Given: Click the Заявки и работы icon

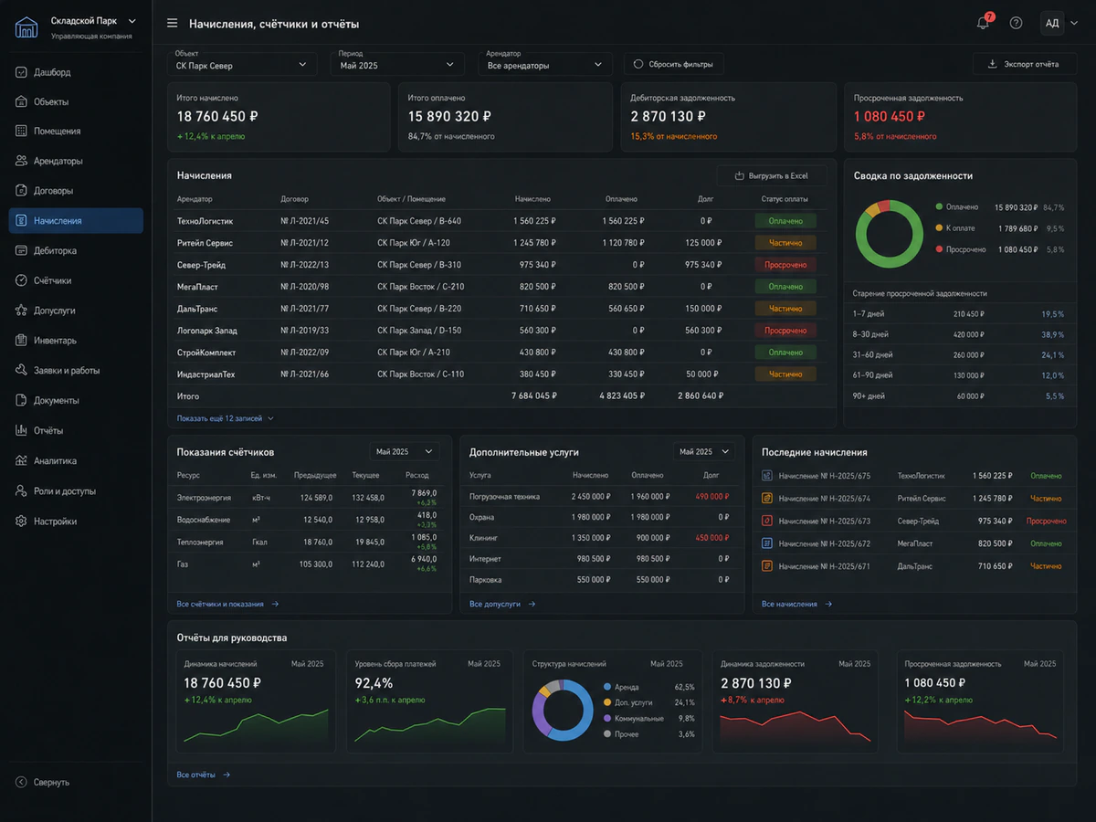Looking at the screenshot, I should tap(21, 371).
